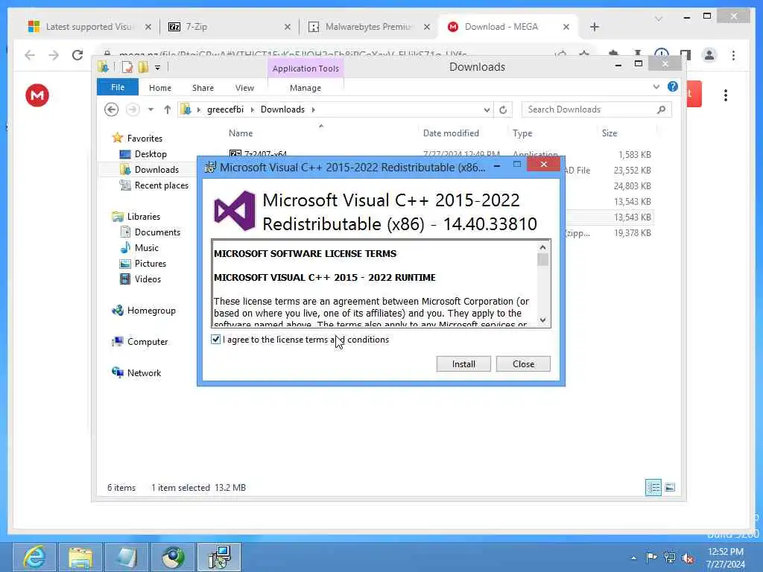
Task: Sort files by the Type column header
Action: tap(522, 133)
